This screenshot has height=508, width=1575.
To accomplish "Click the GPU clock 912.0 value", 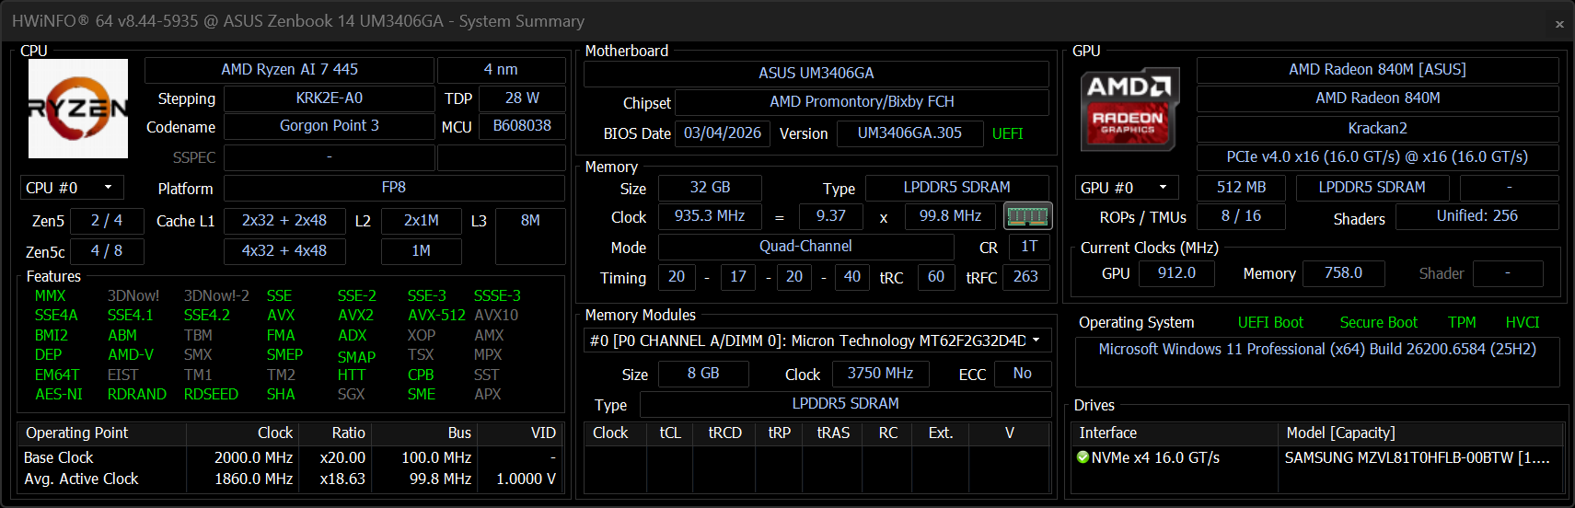I will (1176, 273).
